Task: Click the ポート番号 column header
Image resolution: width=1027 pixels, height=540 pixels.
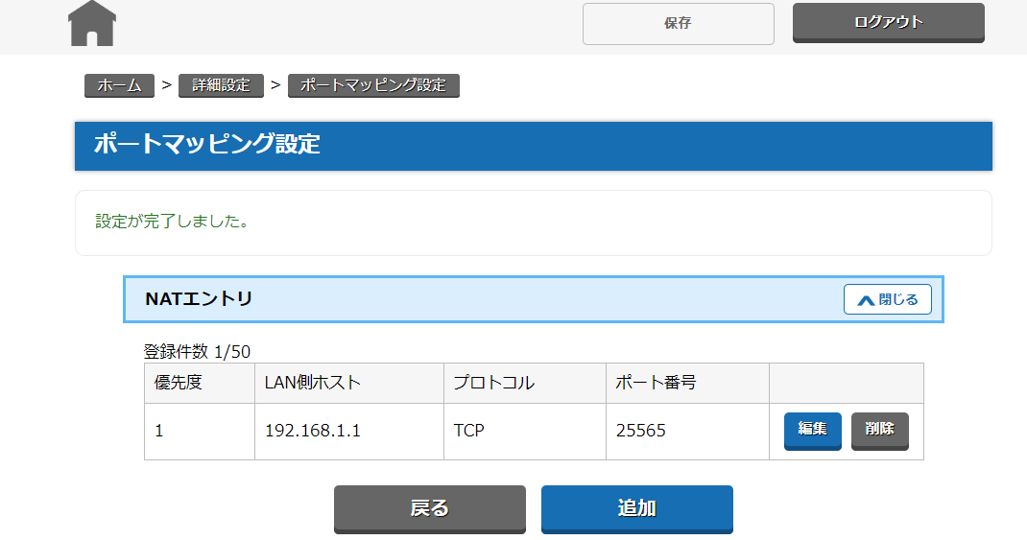Action: click(687, 383)
